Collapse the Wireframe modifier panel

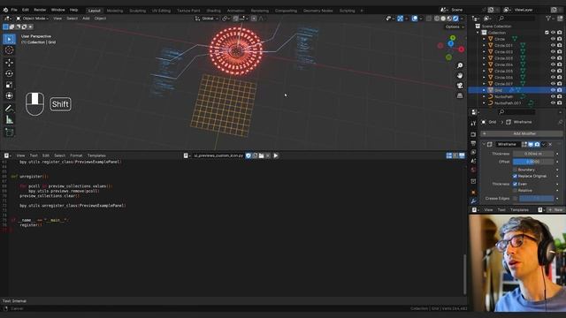pos(484,144)
